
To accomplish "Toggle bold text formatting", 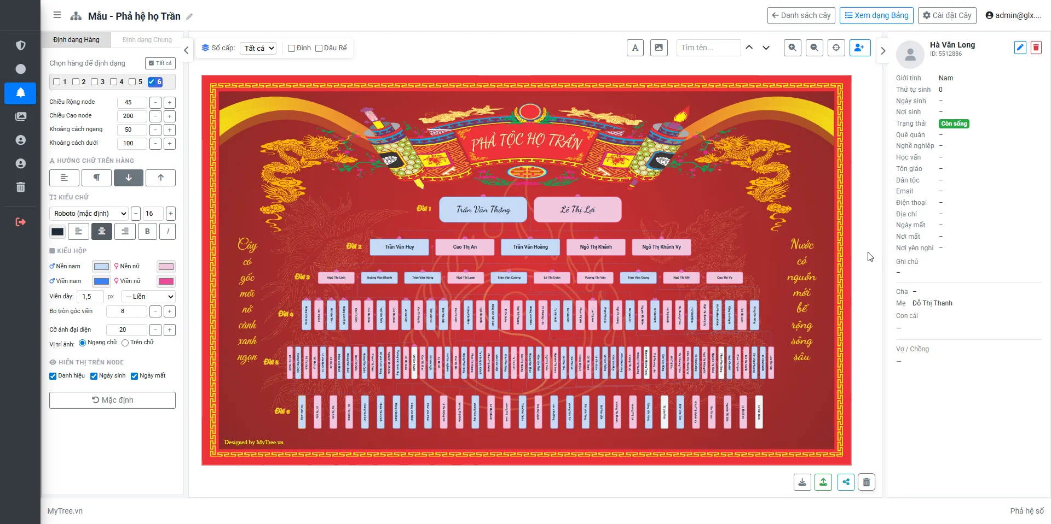I will tap(147, 232).
